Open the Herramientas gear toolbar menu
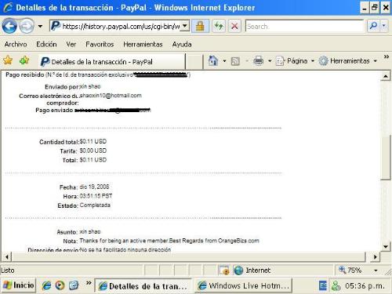The image size is (392, 294). (x=348, y=61)
